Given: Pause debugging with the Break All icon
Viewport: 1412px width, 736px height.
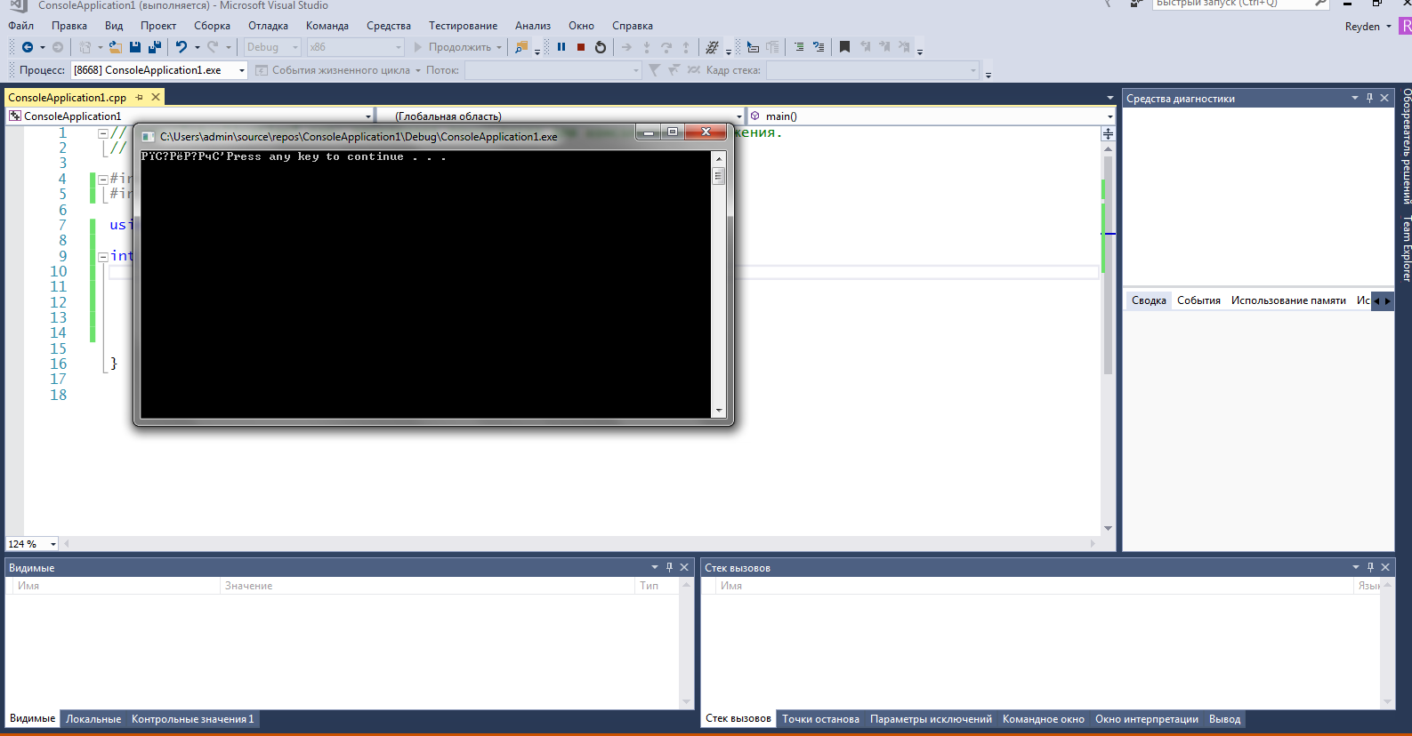Looking at the screenshot, I should point(561,47).
